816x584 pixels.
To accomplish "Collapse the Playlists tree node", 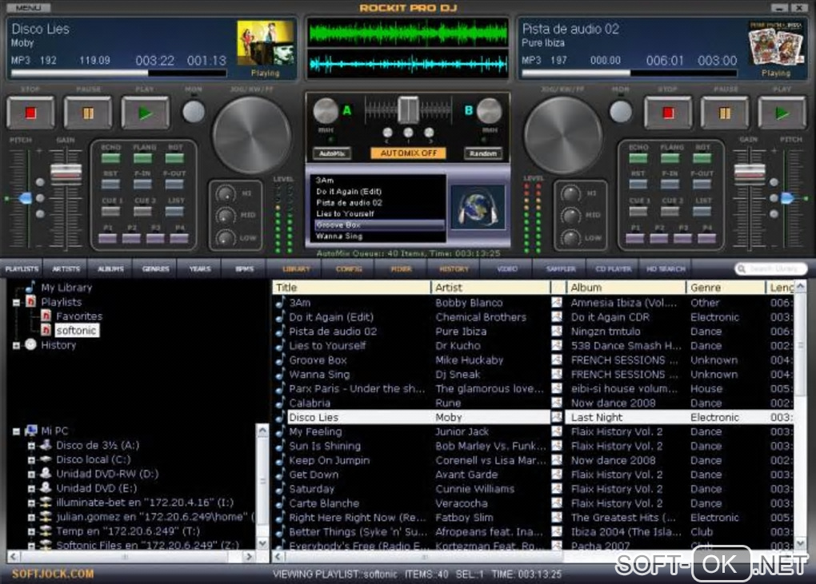I will pyautogui.click(x=16, y=303).
